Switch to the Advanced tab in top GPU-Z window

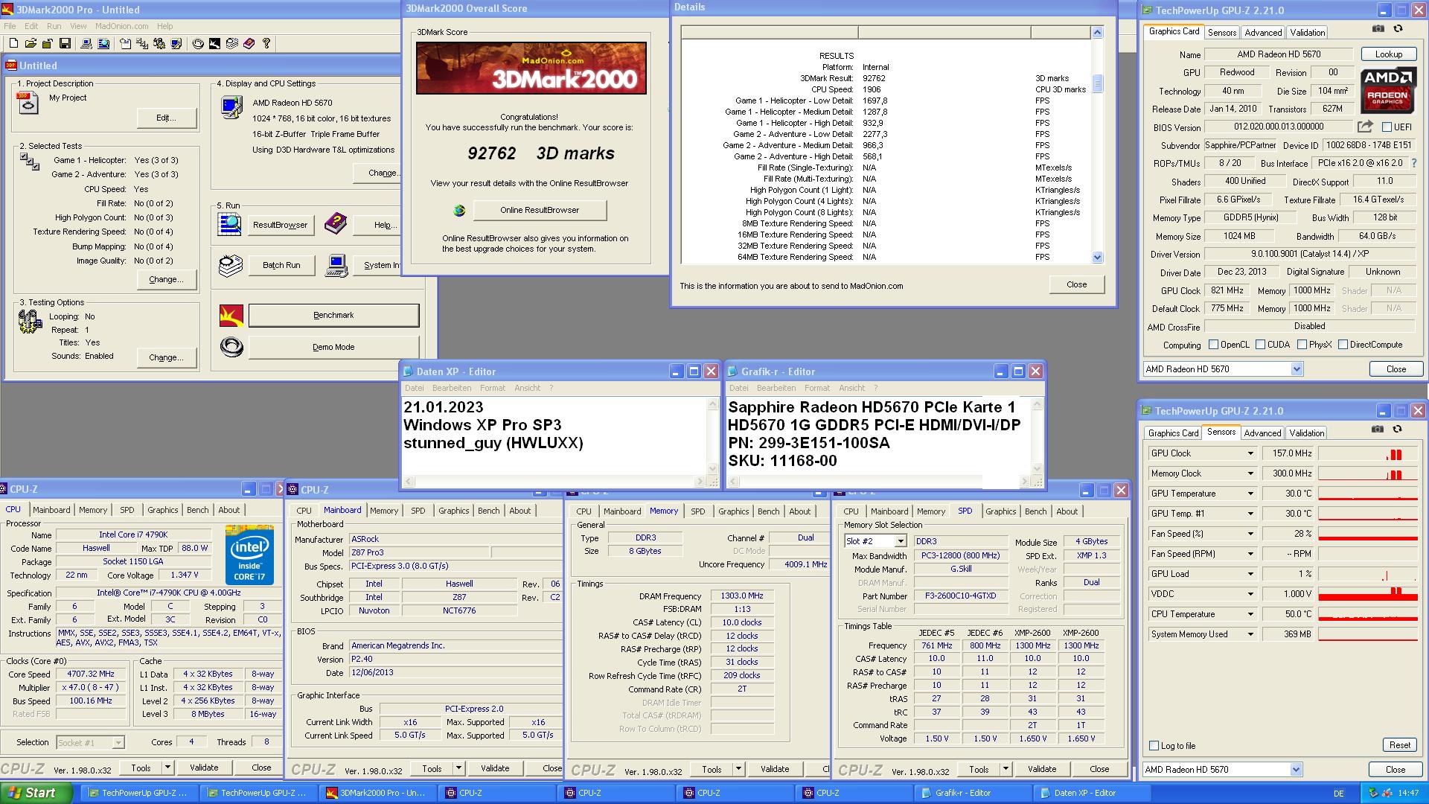(1263, 33)
